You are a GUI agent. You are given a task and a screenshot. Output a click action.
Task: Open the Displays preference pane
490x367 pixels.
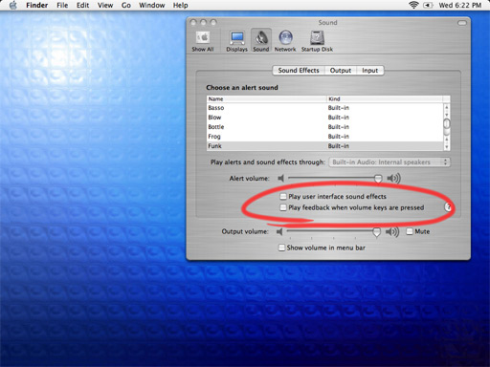point(236,42)
